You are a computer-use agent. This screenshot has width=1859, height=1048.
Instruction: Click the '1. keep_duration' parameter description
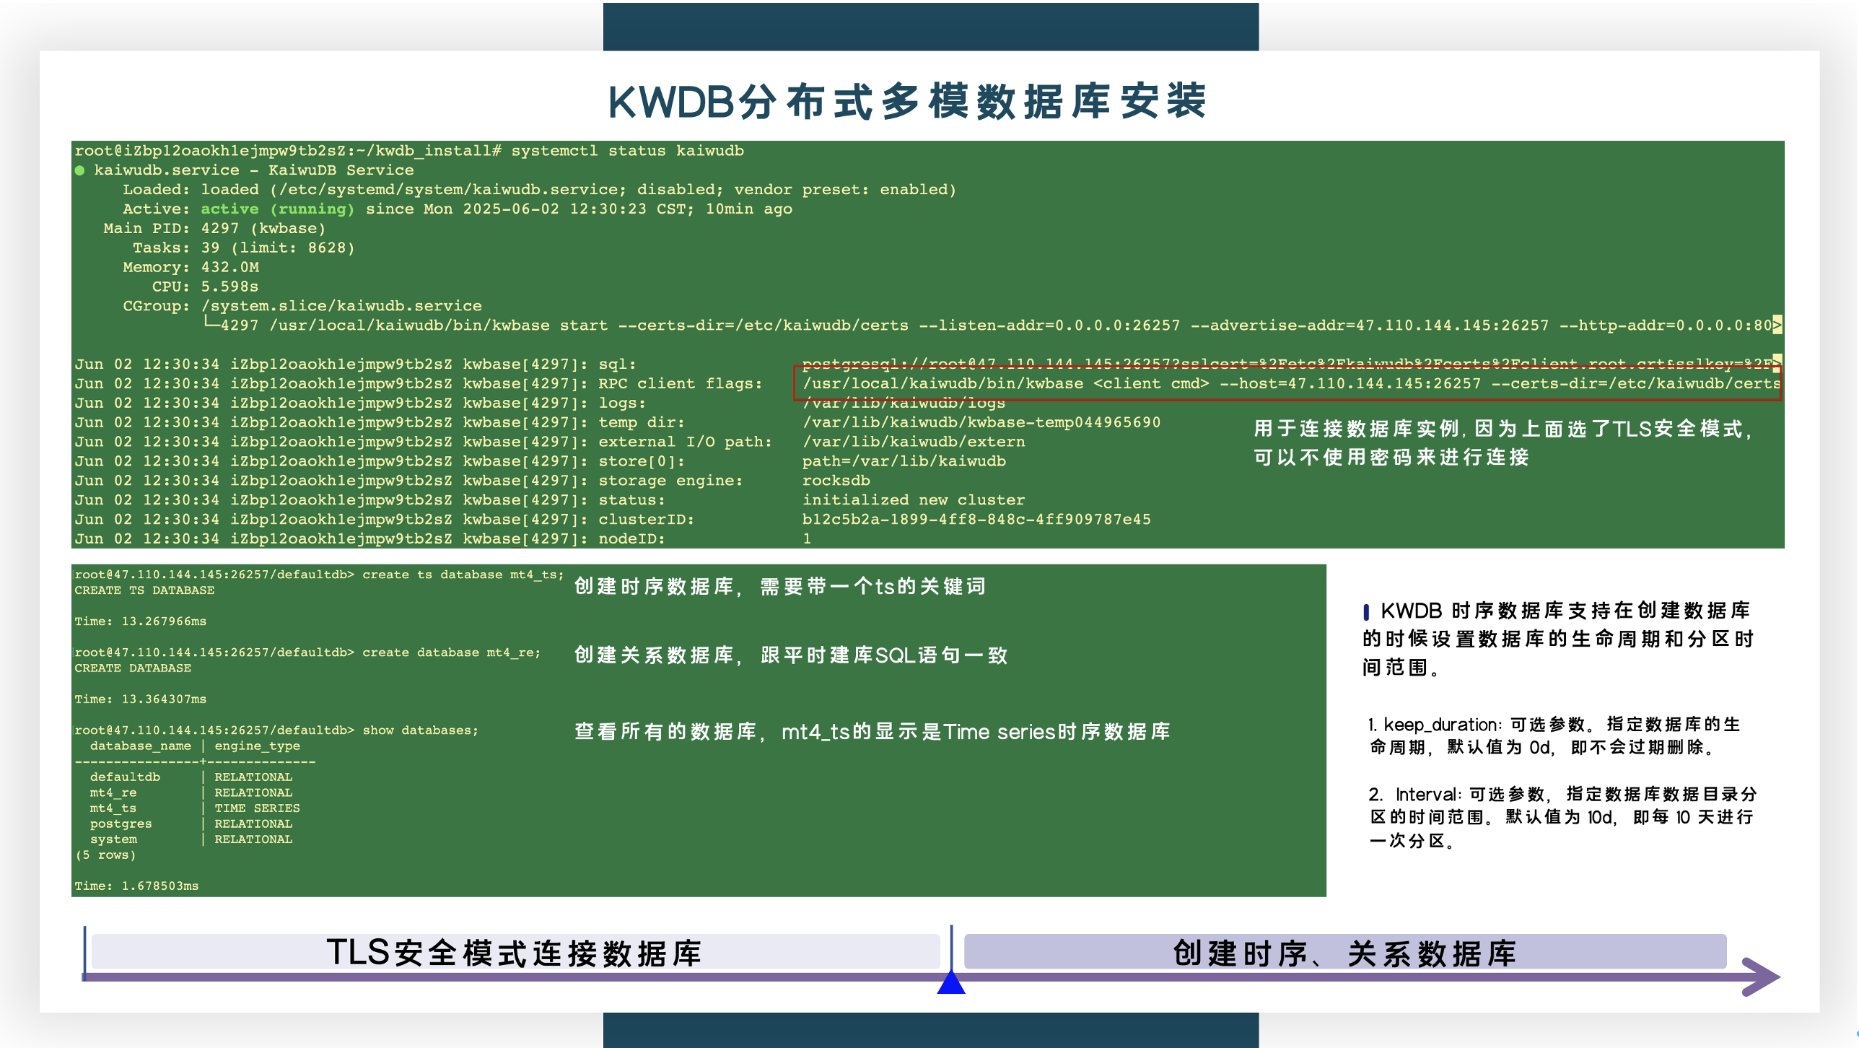pyautogui.click(x=1554, y=736)
